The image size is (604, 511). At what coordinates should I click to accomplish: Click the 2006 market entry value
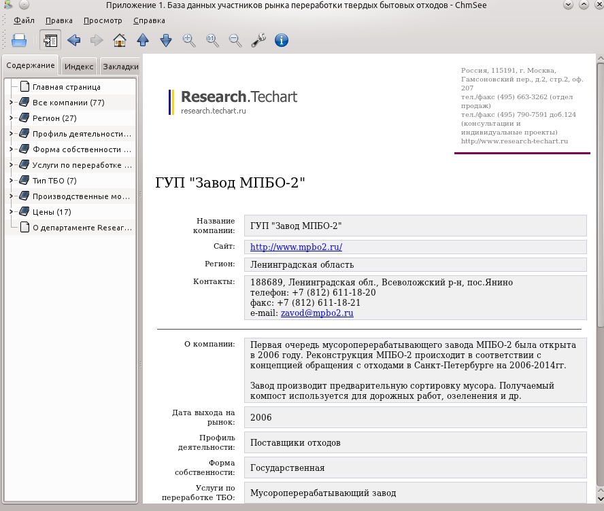[x=261, y=417]
